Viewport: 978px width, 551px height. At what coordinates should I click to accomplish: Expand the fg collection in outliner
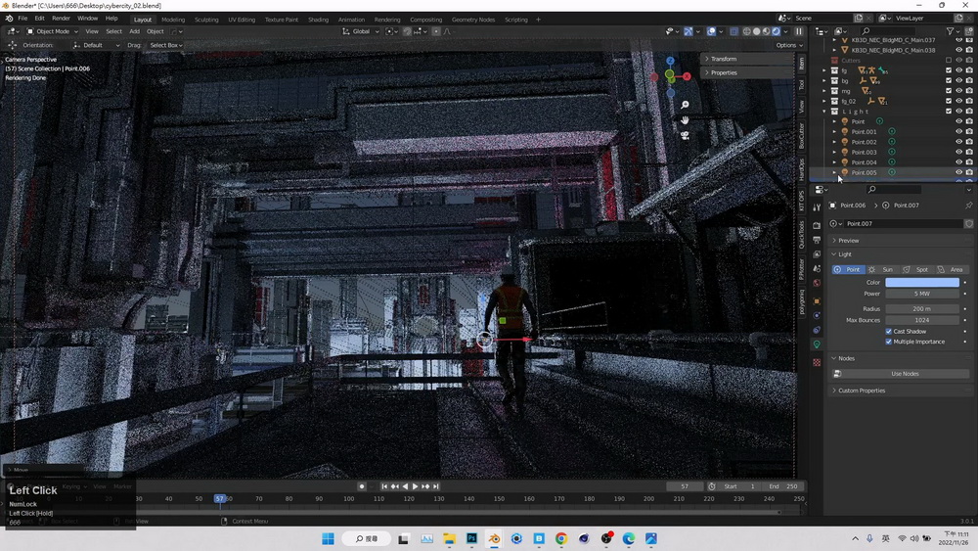(824, 70)
